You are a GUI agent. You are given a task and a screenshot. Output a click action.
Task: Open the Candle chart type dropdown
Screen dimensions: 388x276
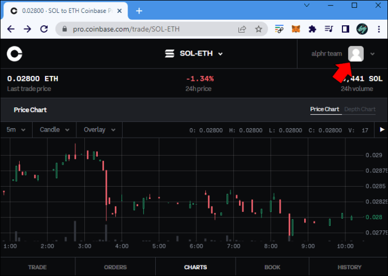[55, 130]
